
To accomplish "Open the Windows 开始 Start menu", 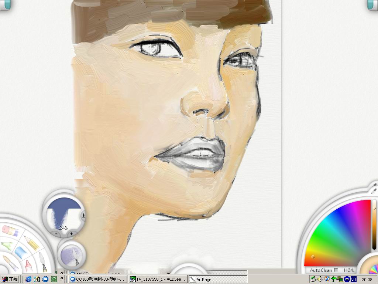I will point(10,279).
